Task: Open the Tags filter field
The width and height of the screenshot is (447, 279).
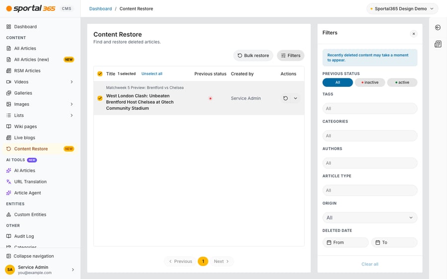Action: [370, 109]
